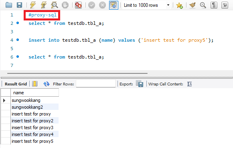Switch to form view with the grid icon
This screenshot has width=233, height=148.
[x=35, y=84]
